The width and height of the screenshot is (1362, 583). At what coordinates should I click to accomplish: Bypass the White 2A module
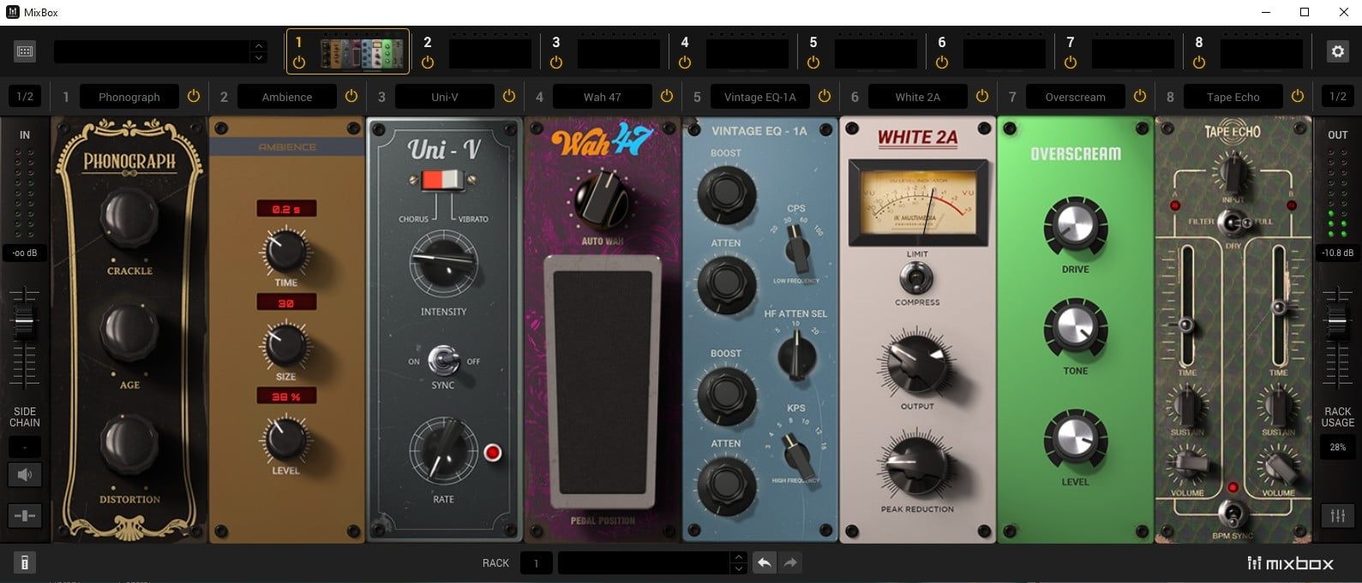coord(982,97)
